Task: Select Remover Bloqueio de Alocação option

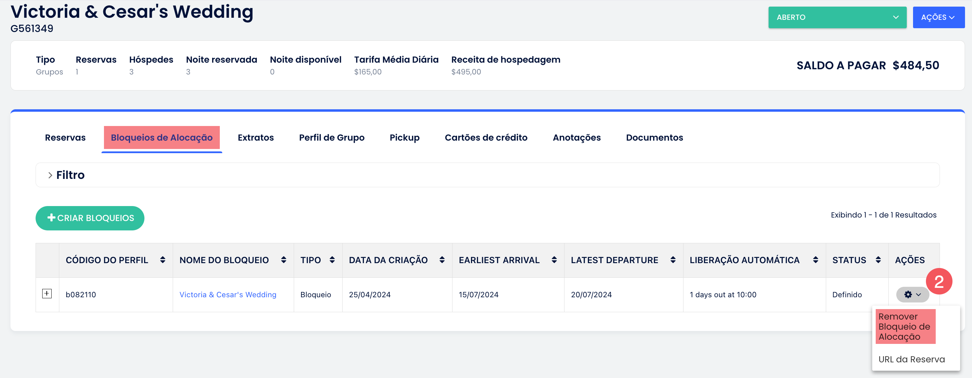Action: click(x=904, y=326)
